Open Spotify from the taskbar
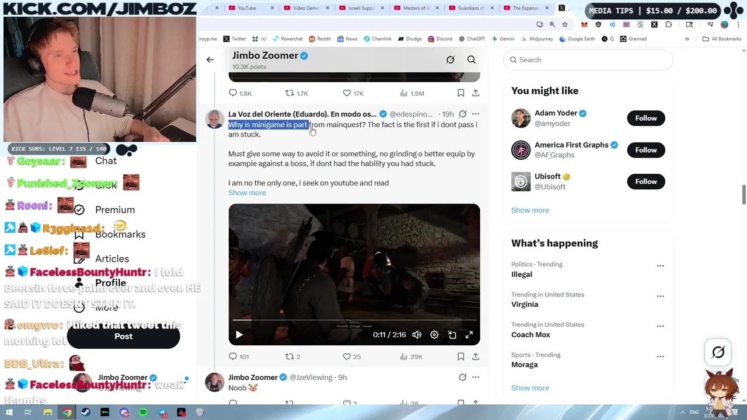 [143, 412]
